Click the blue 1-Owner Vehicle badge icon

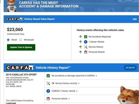(x=86, y=42)
